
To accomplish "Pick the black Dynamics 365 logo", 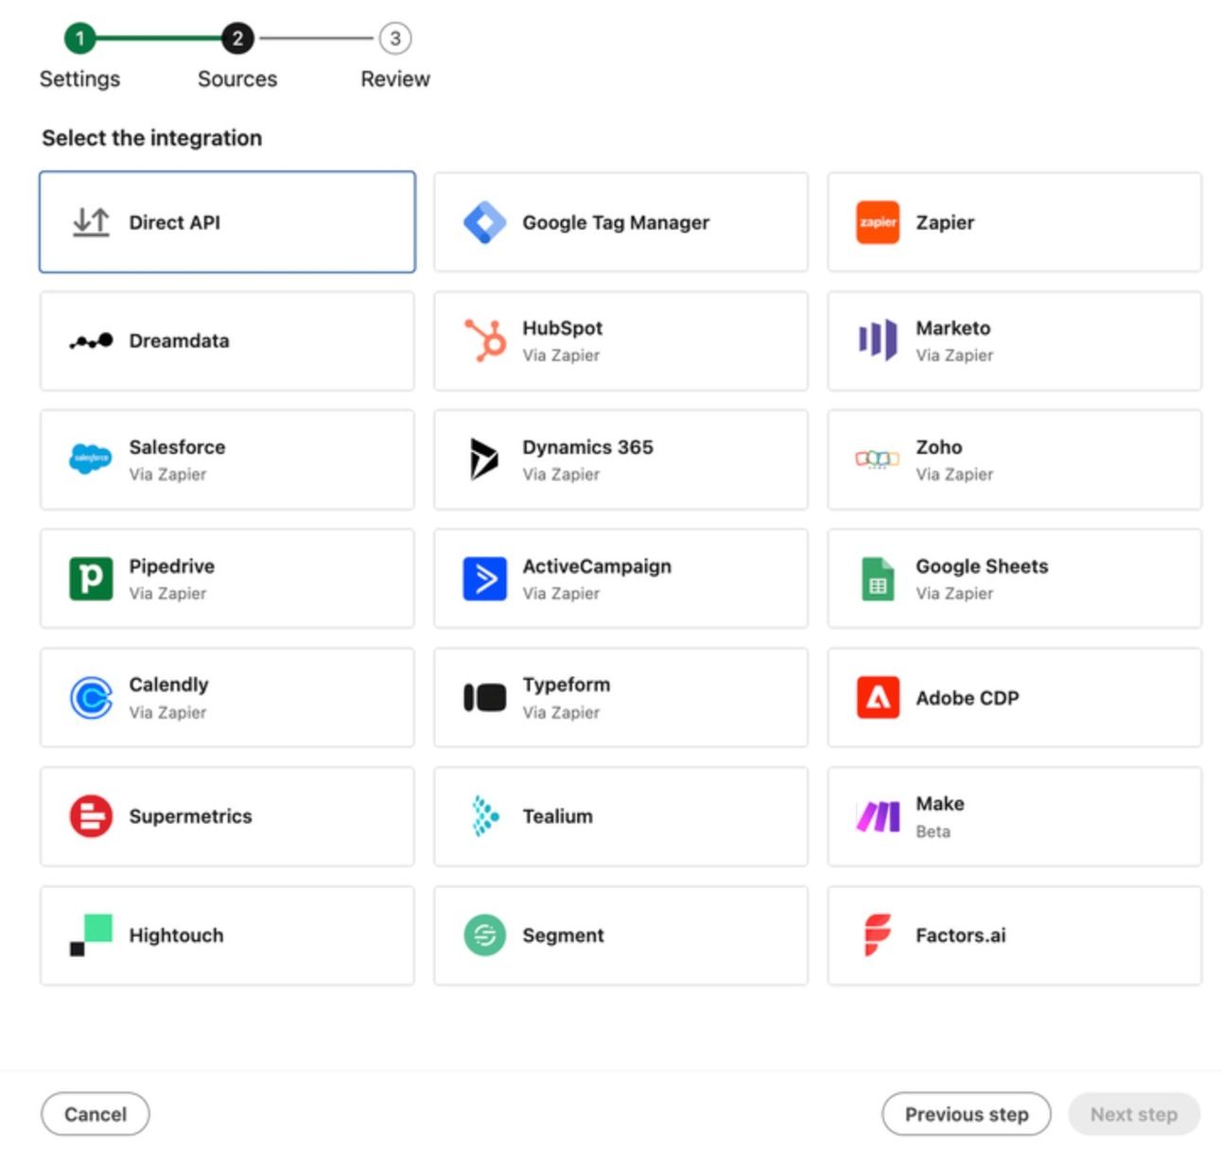I will tap(484, 459).
